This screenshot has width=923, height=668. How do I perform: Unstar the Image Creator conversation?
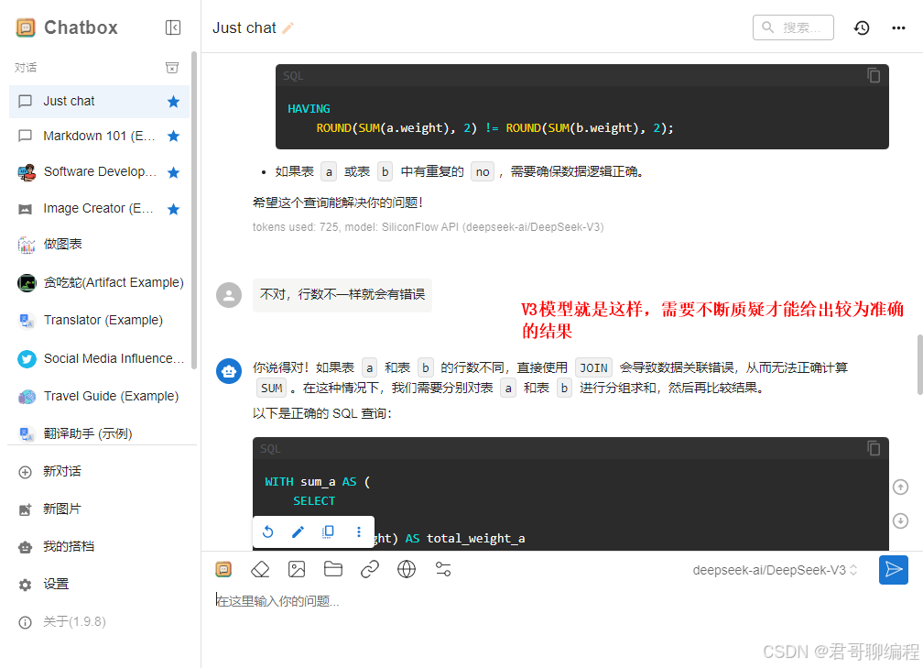tap(173, 209)
